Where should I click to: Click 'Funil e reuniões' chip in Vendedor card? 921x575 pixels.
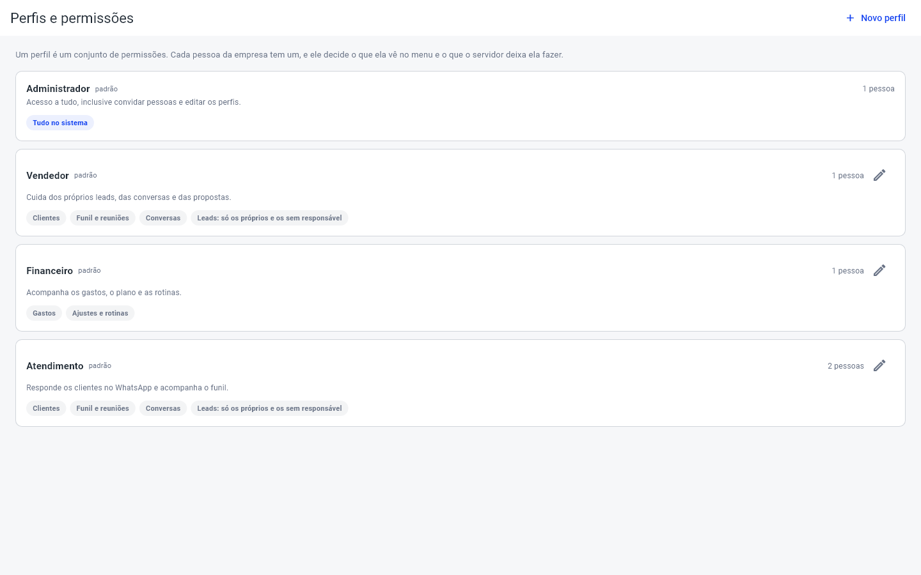[102, 218]
